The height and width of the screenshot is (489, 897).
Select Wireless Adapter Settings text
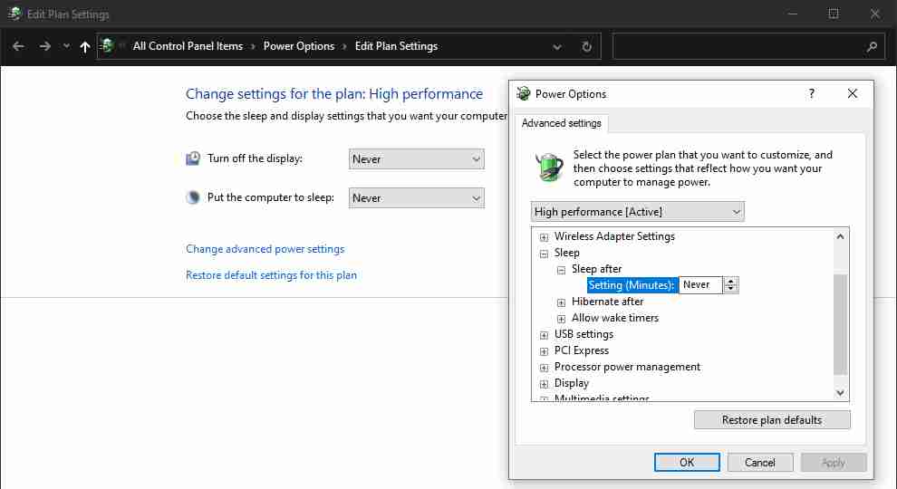[x=614, y=236]
